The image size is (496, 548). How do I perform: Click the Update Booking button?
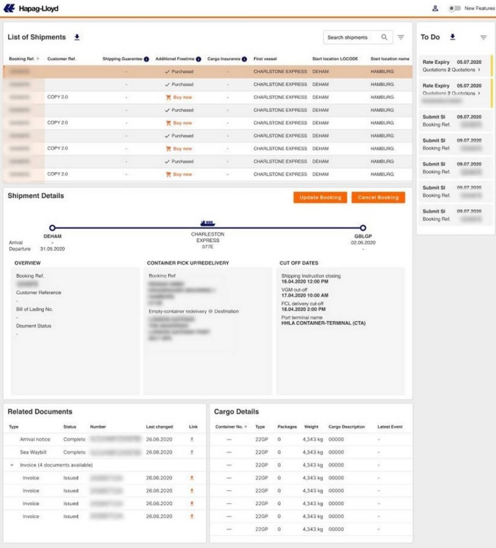tap(320, 198)
